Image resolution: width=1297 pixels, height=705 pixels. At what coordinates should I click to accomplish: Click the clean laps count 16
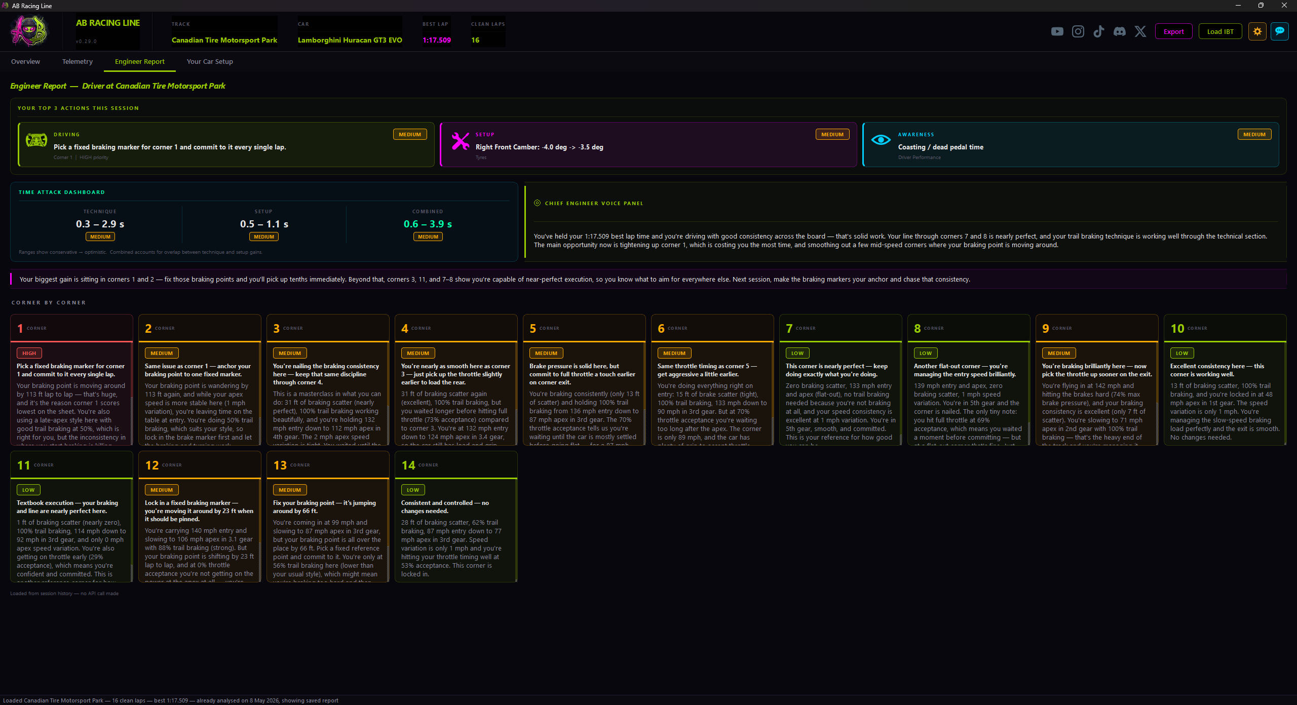tap(475, 40)
